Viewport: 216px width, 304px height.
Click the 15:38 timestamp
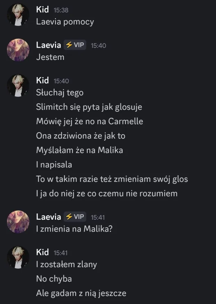(61, 10)
